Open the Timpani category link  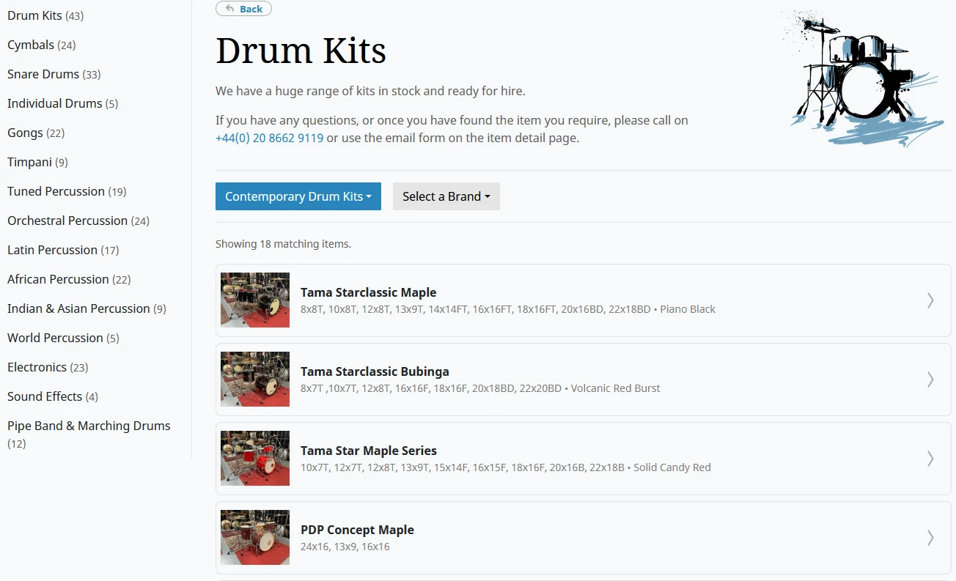[x=29, y=162]
